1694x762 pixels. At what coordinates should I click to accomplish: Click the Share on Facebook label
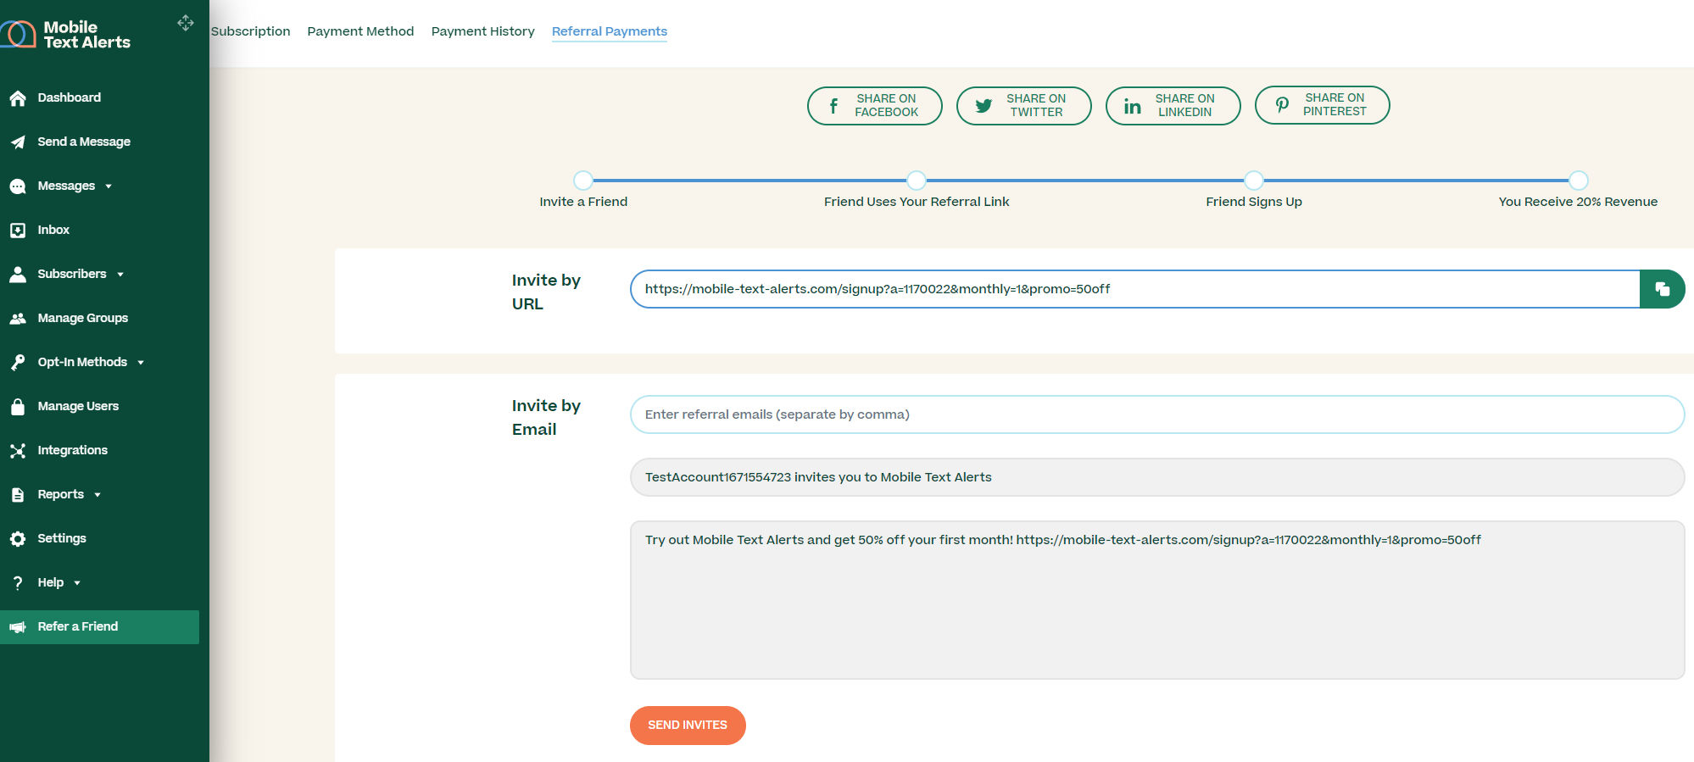pos(886,106)
